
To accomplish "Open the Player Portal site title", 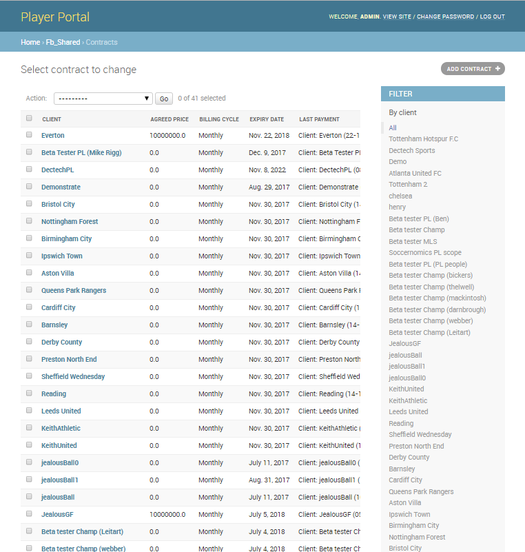I will (x=55, y=17).
